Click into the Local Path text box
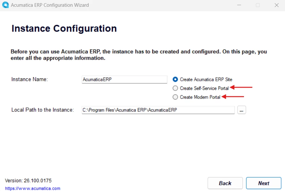The image size is (285, 191). click(158, 110)
